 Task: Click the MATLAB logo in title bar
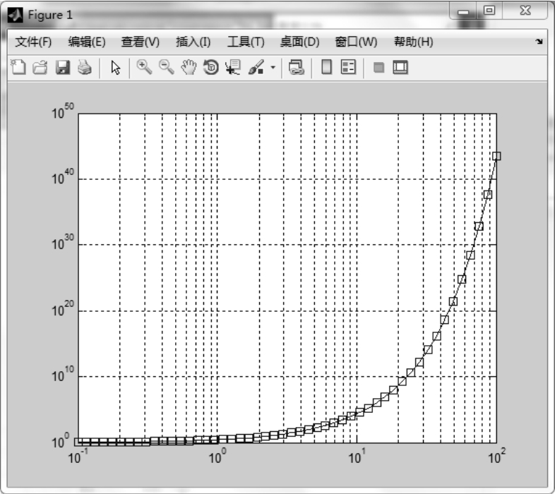tap(16, 15)
